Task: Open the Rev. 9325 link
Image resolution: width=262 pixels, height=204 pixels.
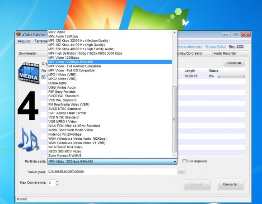Action: pos(236,46)
